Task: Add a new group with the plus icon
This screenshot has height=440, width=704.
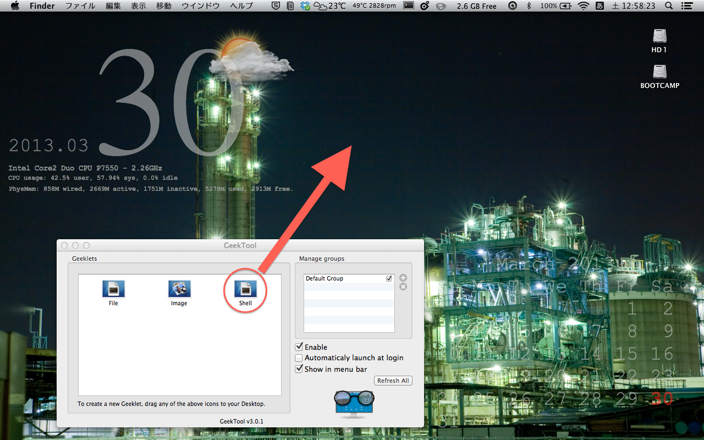Action: pos(403,278)
